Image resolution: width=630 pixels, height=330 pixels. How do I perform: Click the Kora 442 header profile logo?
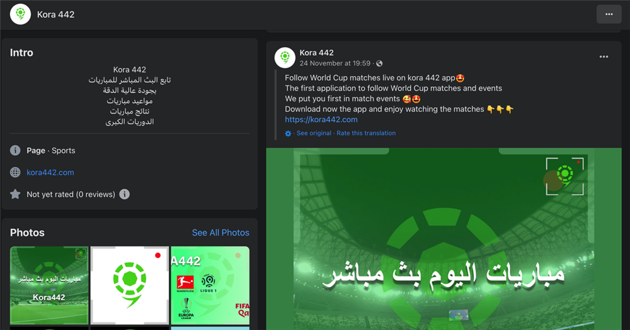pos(21,14)
